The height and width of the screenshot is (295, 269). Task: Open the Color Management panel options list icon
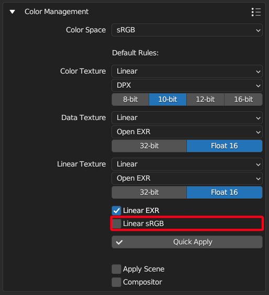pos(256,12)
